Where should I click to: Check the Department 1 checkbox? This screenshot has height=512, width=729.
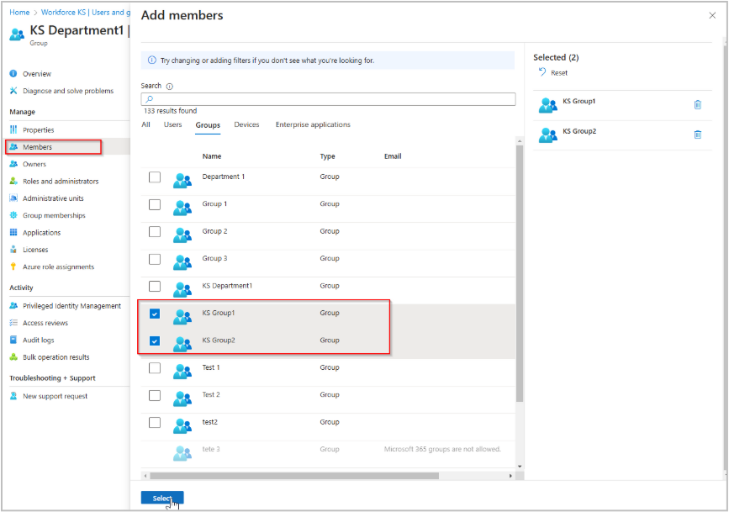pos(155,177)
